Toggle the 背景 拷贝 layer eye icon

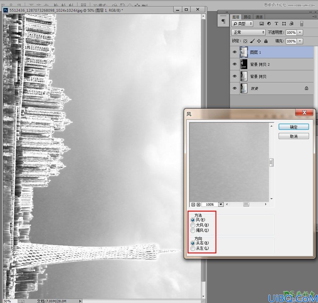pyautogui.click(x=235, y=76)
